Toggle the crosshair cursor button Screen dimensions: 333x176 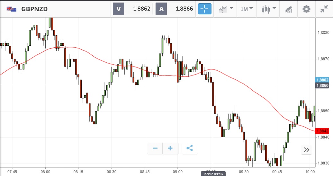tap(204, 9)
